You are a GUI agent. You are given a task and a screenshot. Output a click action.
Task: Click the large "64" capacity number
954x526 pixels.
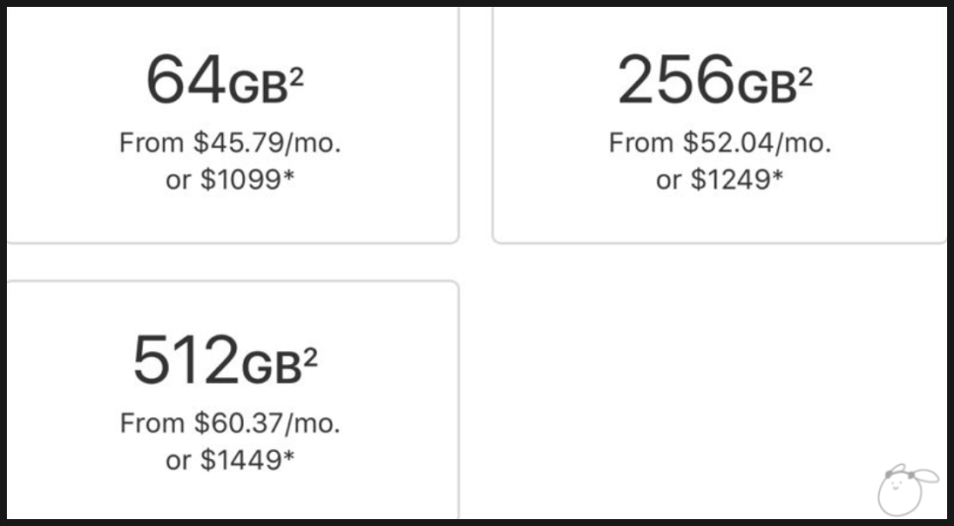pos(186,82)
